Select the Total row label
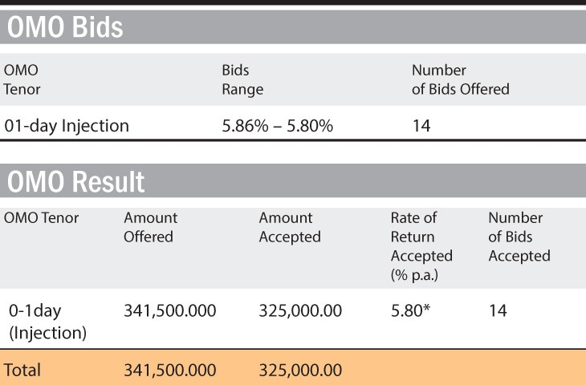 22,370
